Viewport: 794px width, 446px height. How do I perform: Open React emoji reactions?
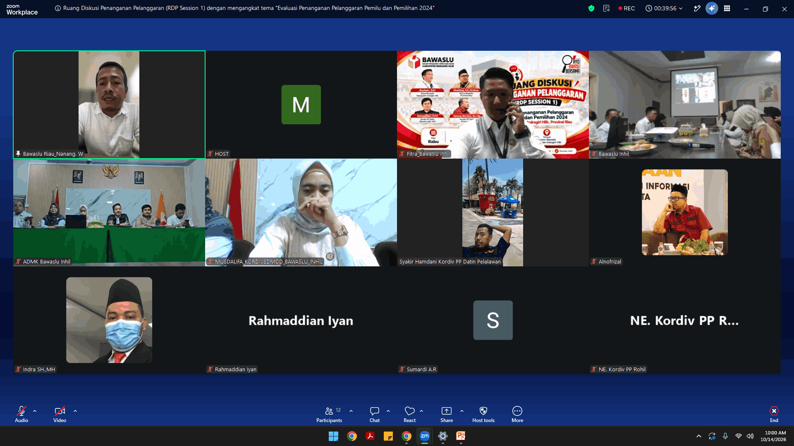(x=409, y=414)
